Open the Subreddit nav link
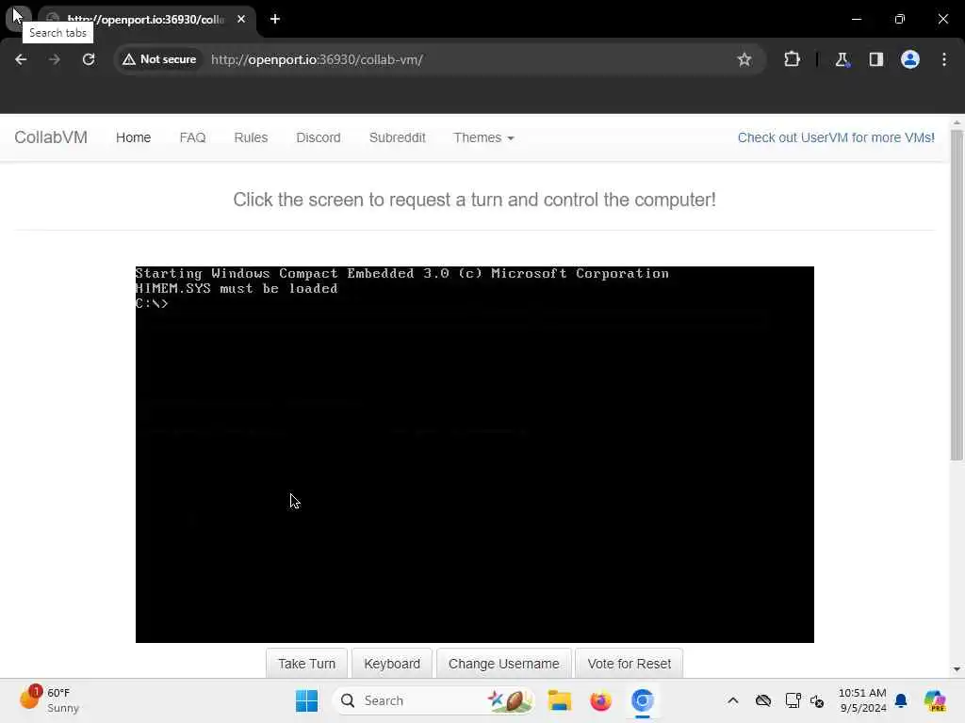This screenshot has height=723, width=965. pos(397,137)
